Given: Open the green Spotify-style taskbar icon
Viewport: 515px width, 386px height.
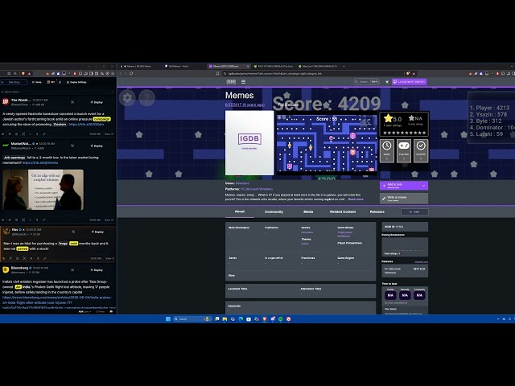Looking at the screenshot, I should [x=281, y=319].
